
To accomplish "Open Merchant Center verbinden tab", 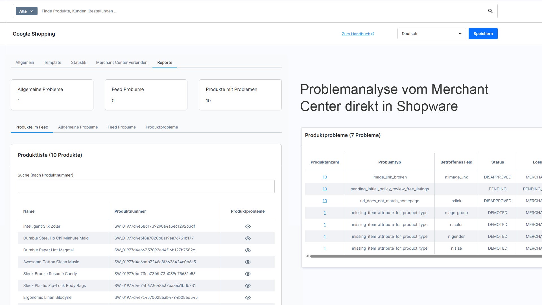I will tap(122, 62).
